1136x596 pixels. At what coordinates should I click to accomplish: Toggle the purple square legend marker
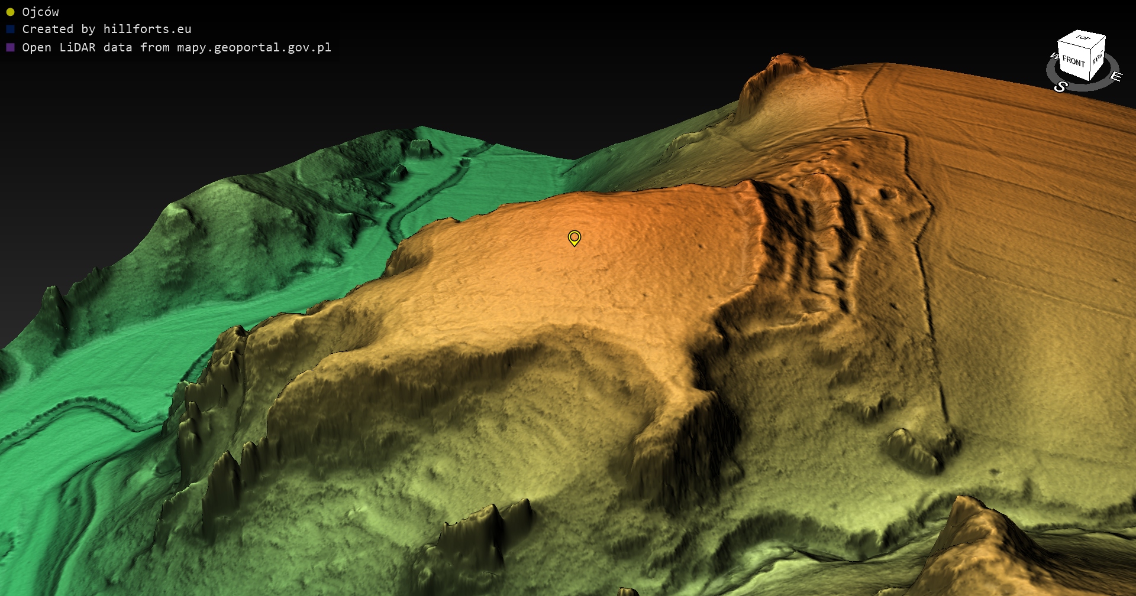pos(10,47)
